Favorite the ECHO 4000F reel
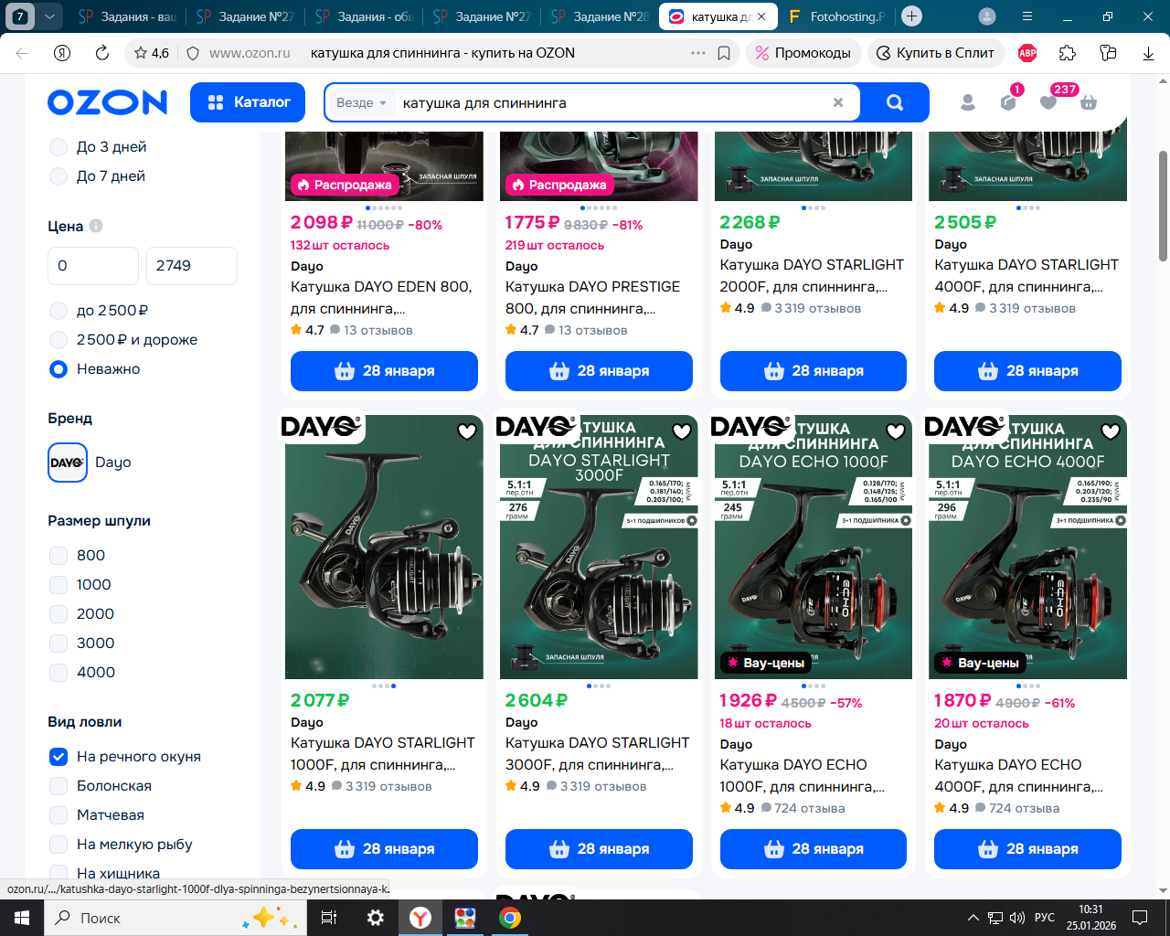Screen dimensions: 1170x936 click(x=1111, y=431)
